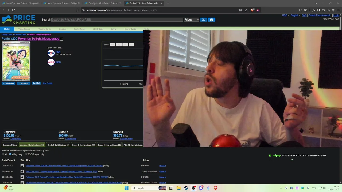This screenshot has width=342, height=192.
Task: Open OBS Studio from taskbar
Action: 193,188
